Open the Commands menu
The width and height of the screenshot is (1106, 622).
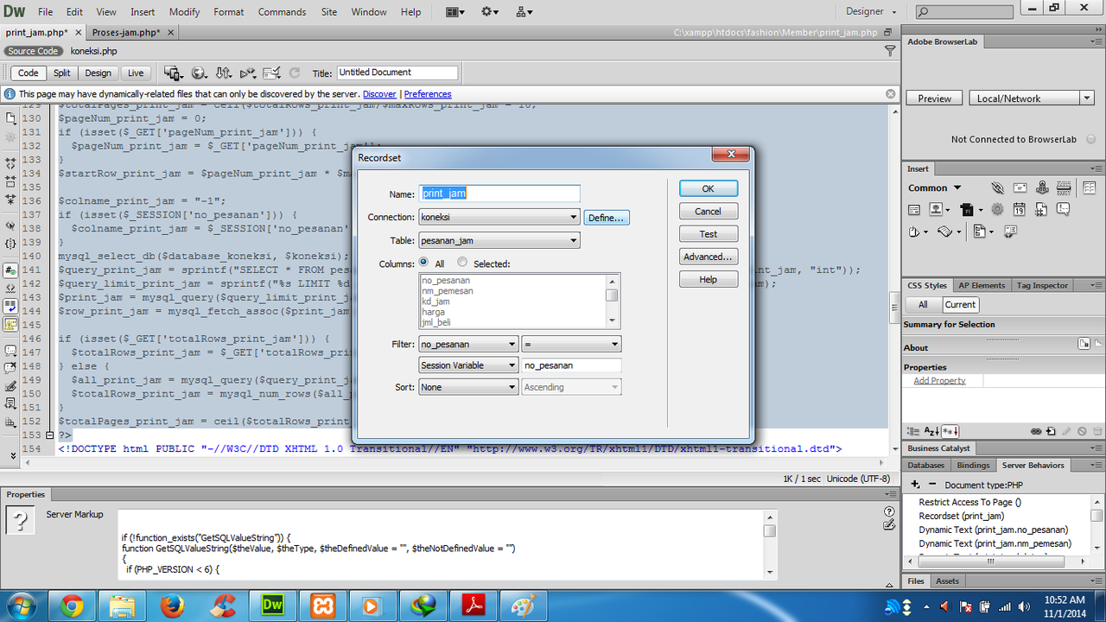point(282,11)
